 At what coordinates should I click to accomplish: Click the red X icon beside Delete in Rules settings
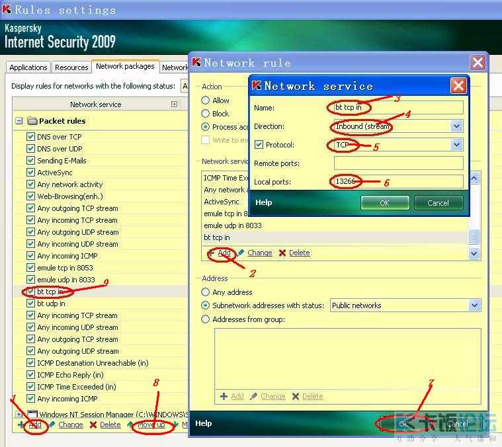coord(93,425)
